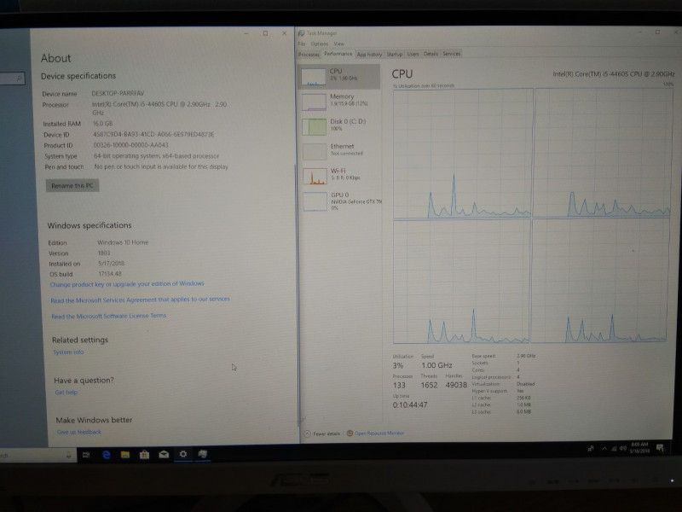Image resolution: width=682 pixels, height=512 pixels.
Task: Select the CPU entry in the performance sidebar
Action: (338, 77)
